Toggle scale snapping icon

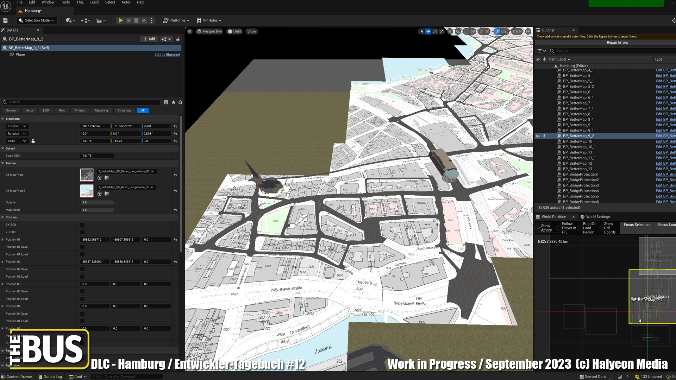[497, 32]
